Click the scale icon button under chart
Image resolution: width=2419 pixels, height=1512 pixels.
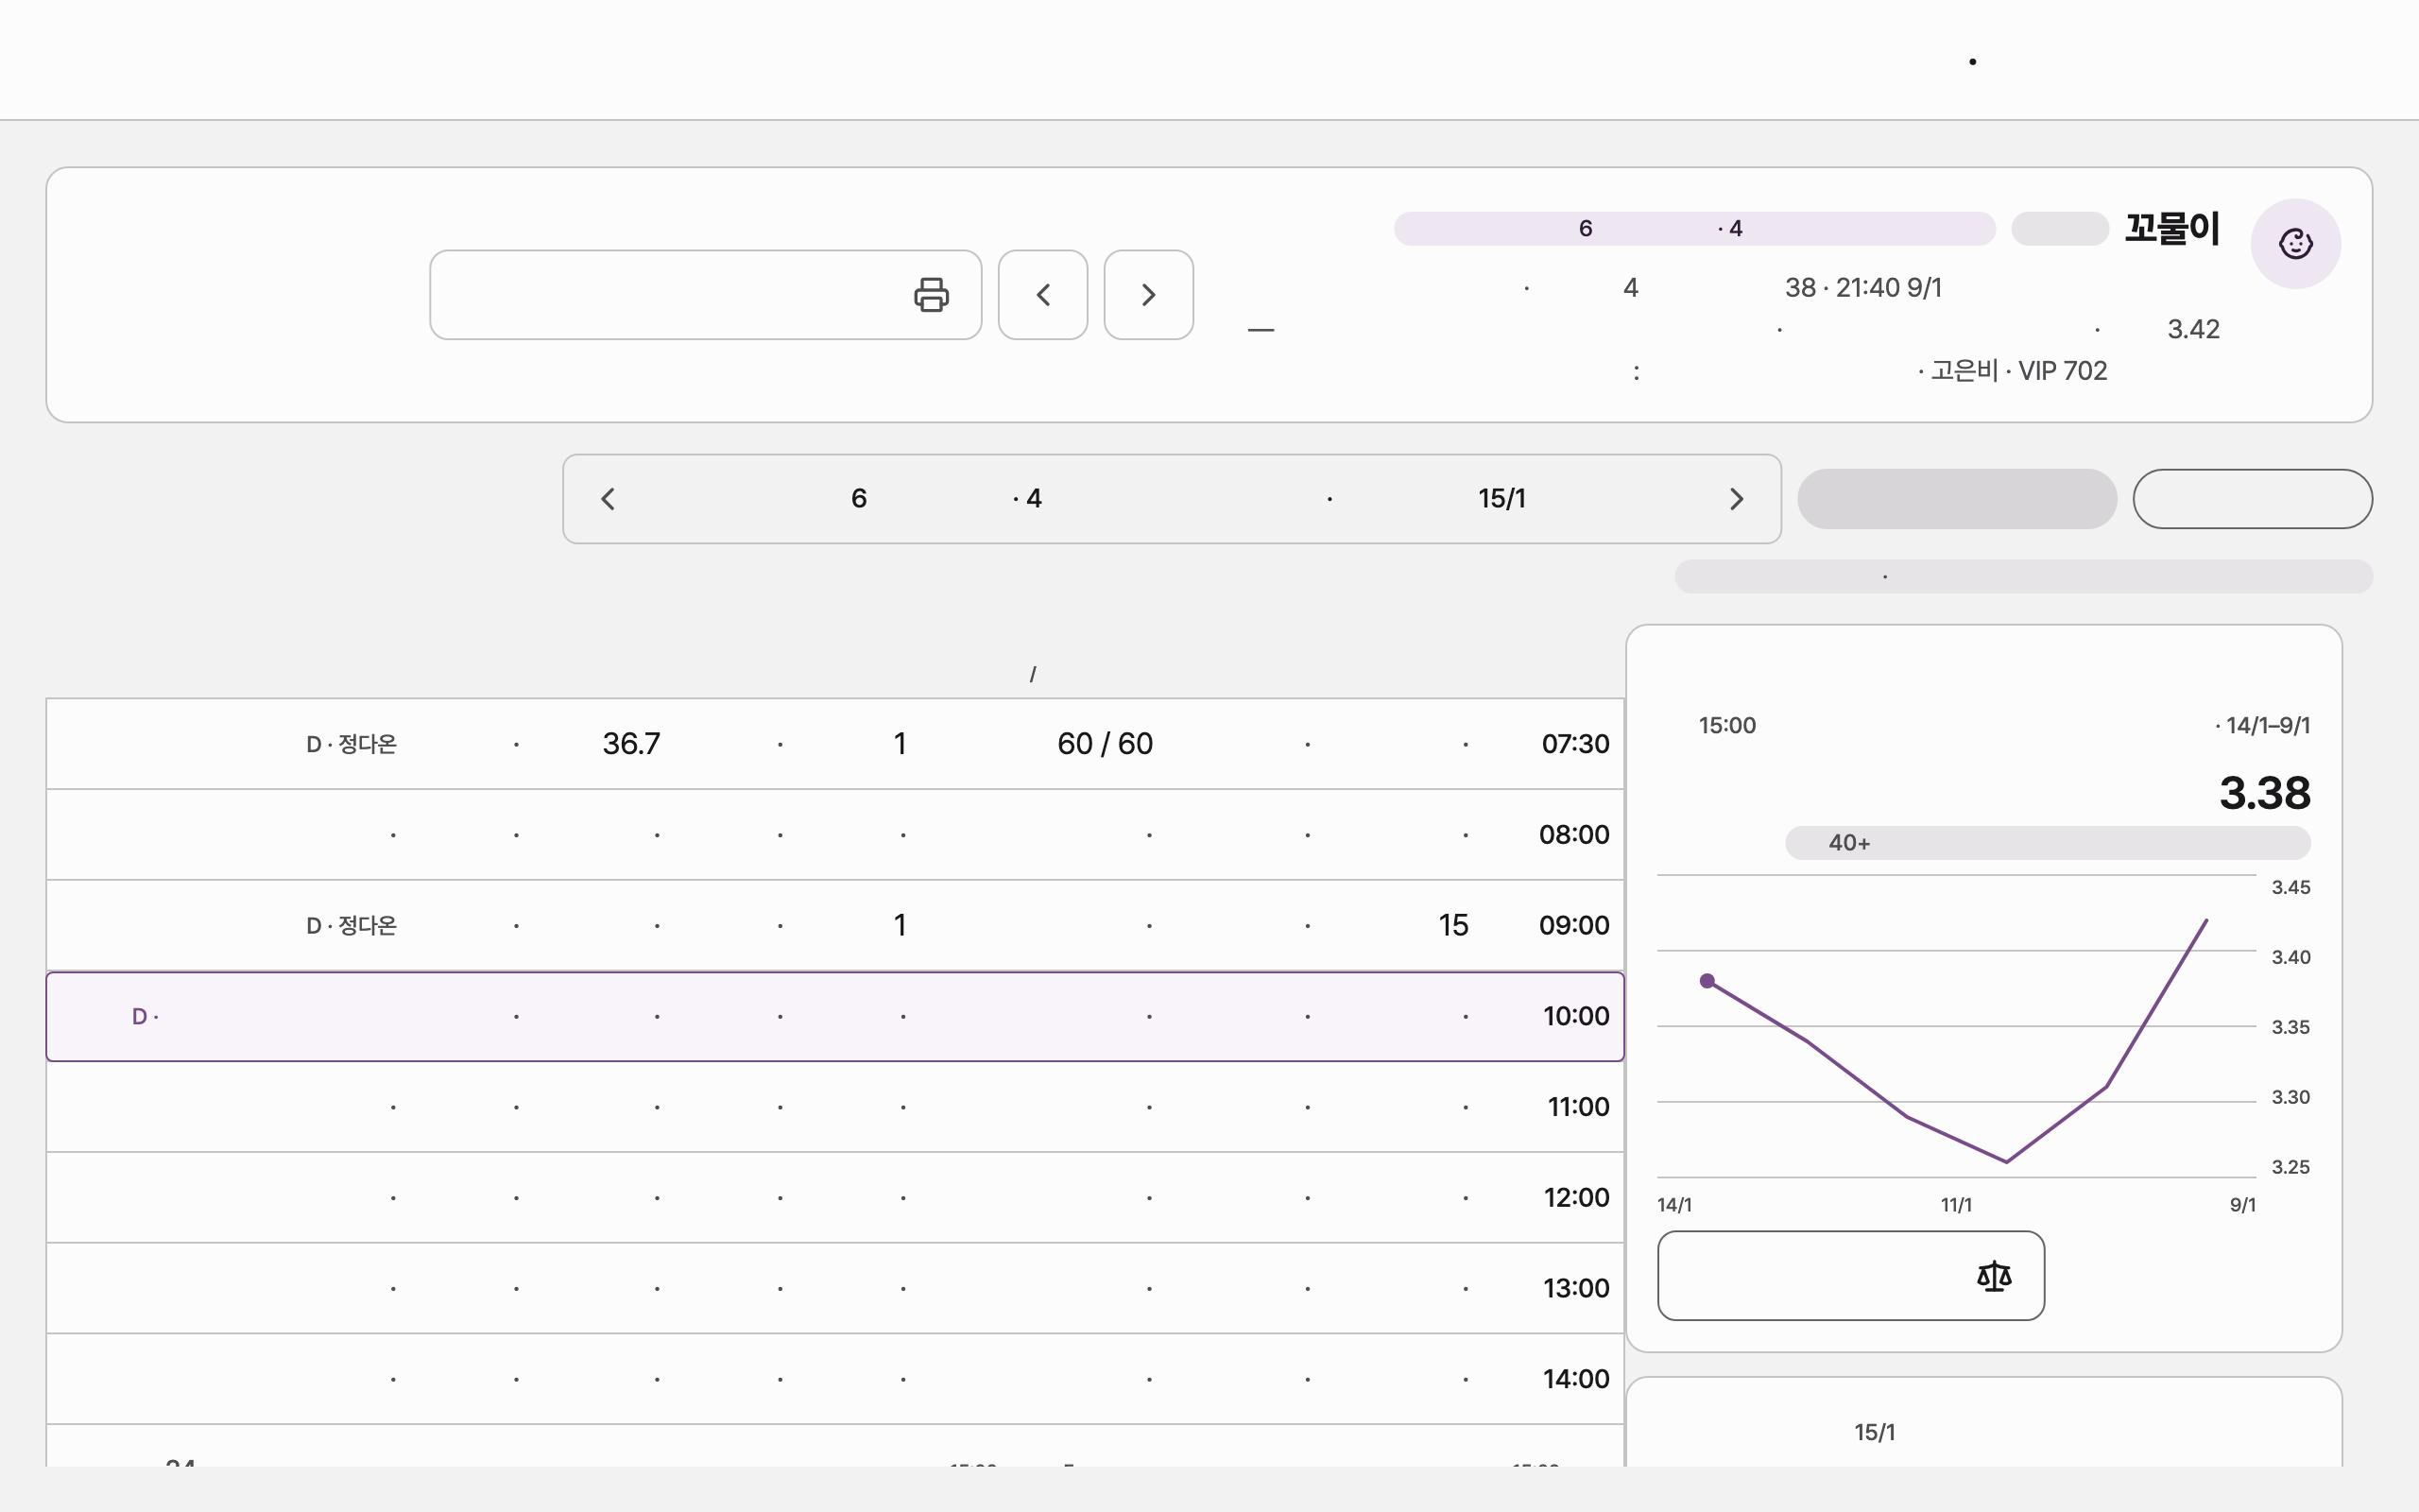click(x=1850, y=1276)
